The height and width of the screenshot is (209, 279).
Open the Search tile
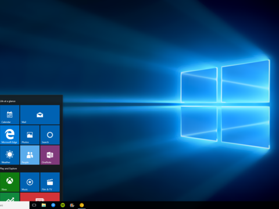[50, 135]
